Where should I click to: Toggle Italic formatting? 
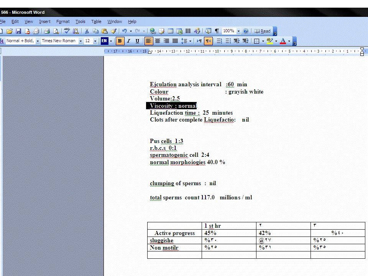[129, 41]
